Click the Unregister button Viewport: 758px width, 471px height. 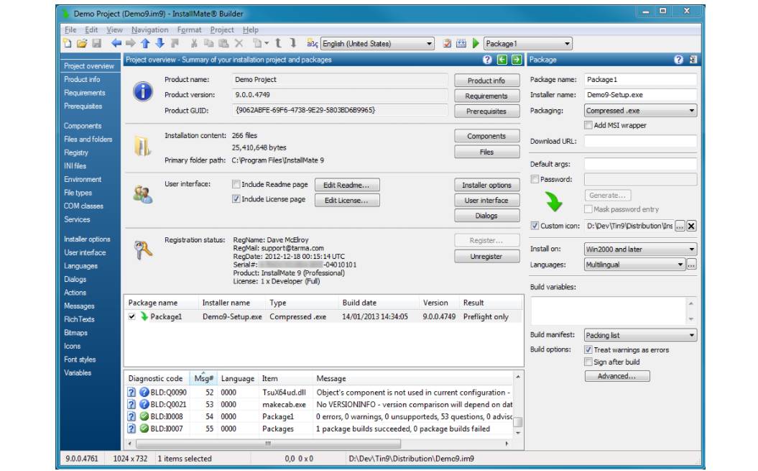(487, 257)
